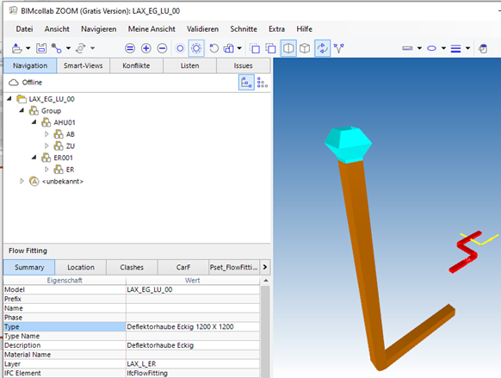Open the dropdown beside the connection nodes icon

click(68, 48)
